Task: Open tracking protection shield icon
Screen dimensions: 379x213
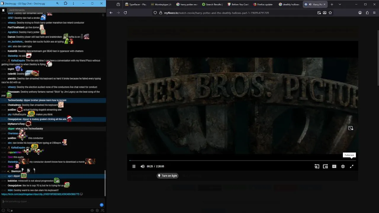Action: pos(155,13)
